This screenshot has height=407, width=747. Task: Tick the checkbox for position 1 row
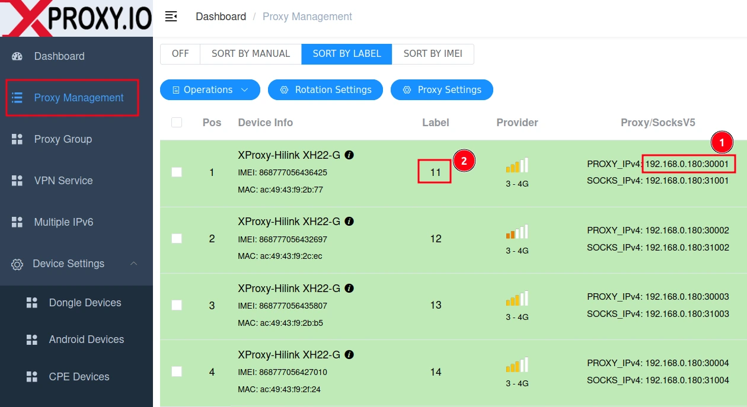[177, 172]
